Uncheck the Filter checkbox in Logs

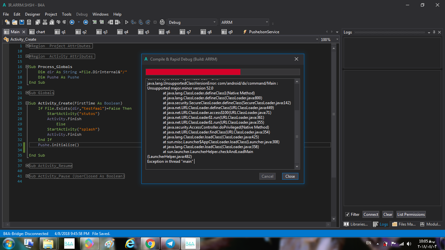[347, 215]
